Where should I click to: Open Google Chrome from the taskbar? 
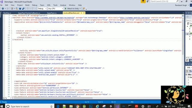(78, 106)
